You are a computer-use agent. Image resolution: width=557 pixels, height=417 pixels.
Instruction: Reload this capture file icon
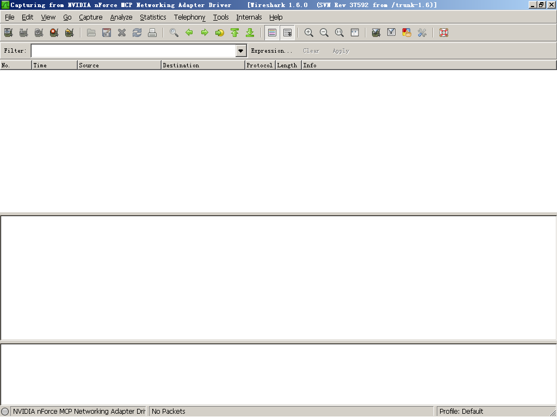137,33
